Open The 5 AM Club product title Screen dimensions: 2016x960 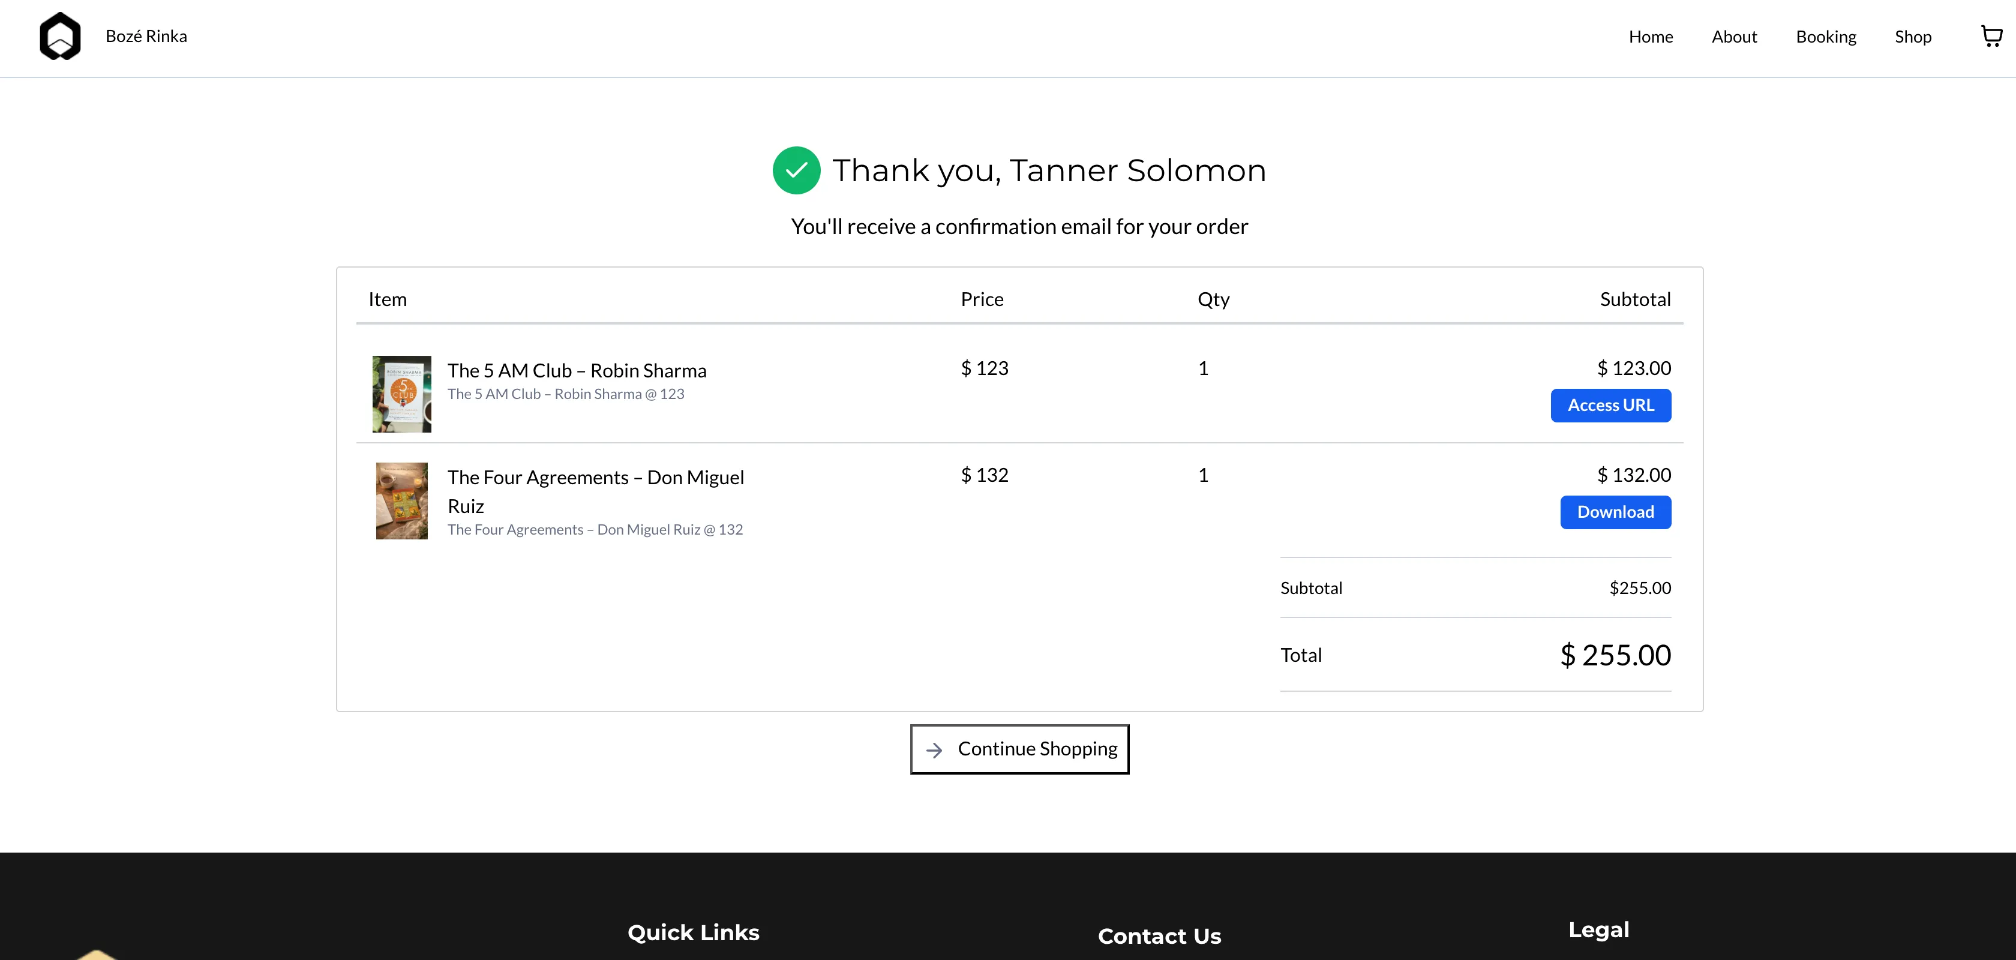(x=577, y=371)
